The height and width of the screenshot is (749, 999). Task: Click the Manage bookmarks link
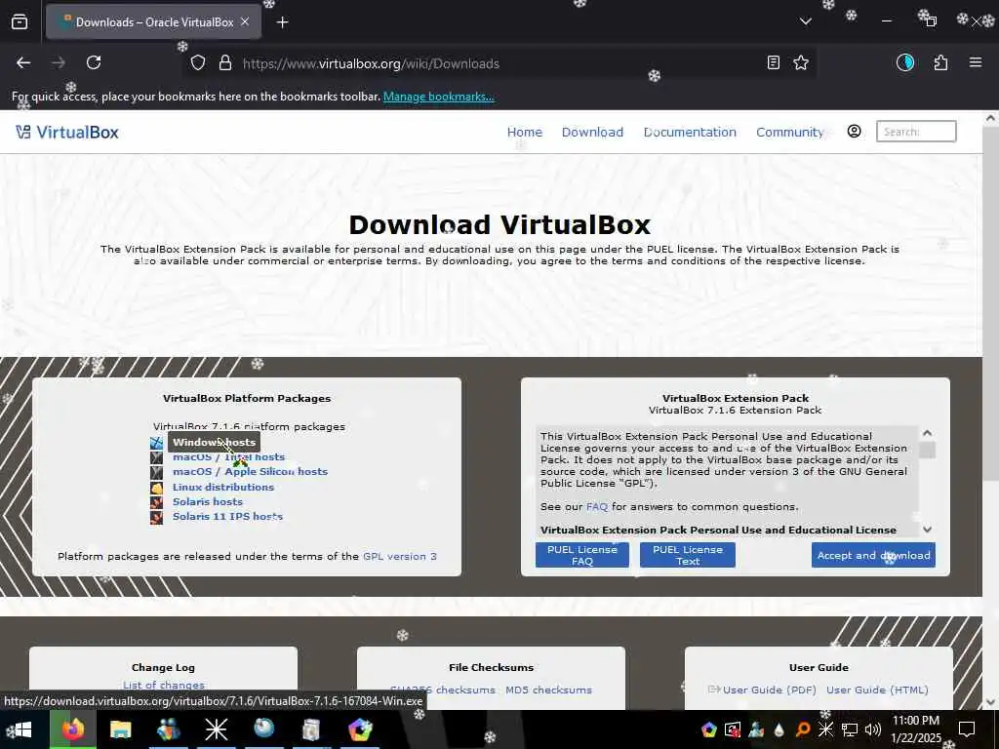(x=438, y=97)
